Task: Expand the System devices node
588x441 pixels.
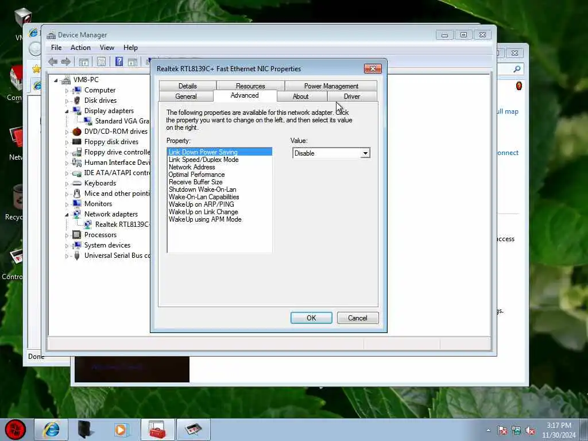Action: (67, 246)
